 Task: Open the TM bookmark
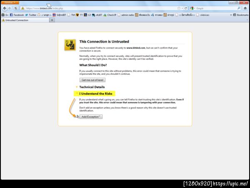[x=71, y=15]
